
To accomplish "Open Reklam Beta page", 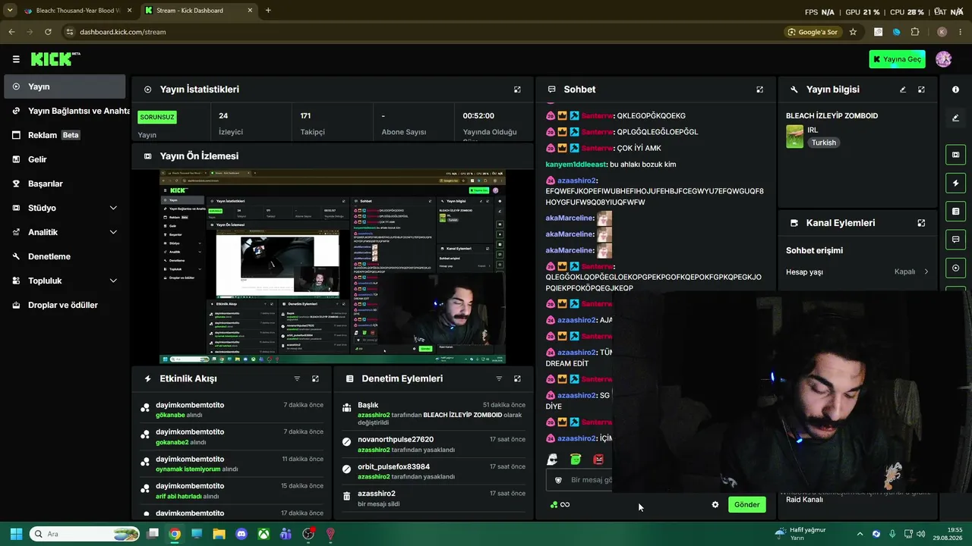I will tap(65, 135).
